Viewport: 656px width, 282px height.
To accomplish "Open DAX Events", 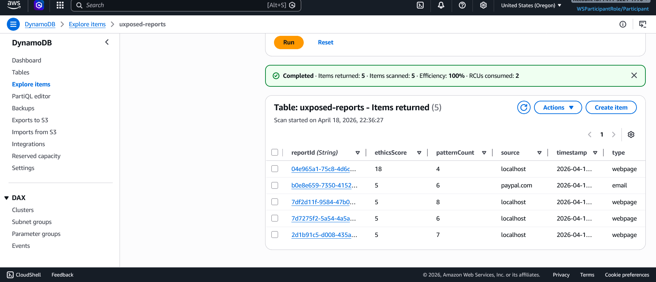I will 21,246.
